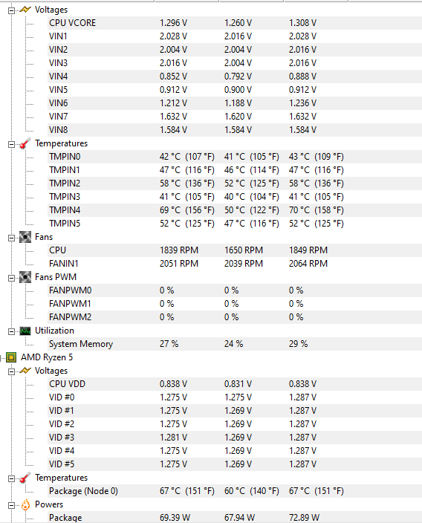
Task: Select the FANIN1 fan row
Action: pos(235,264)
